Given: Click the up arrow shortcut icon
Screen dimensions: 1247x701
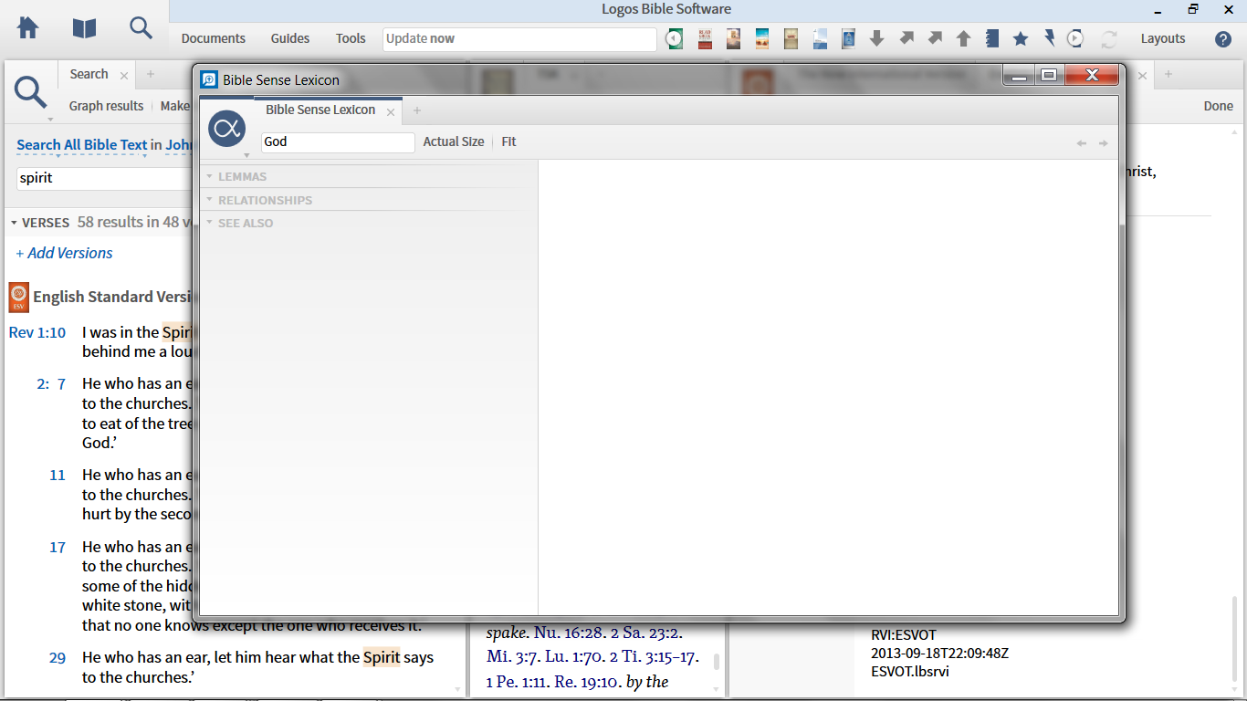Looking at the screenshot, I should 963,38.
